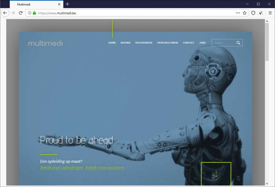Viewport: 275px width, 187px height.
Task: Minimize the browser window
Action: [247, 4]
